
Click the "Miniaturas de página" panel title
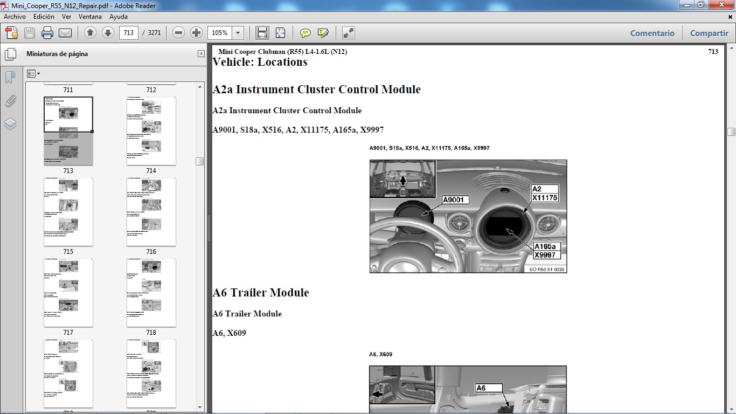pos(57,54)
